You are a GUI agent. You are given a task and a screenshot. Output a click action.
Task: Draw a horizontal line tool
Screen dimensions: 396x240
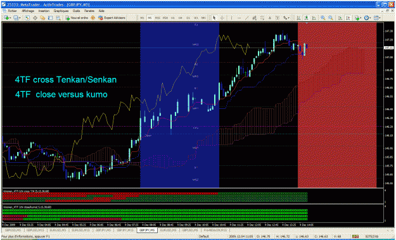tap(239, 18)
